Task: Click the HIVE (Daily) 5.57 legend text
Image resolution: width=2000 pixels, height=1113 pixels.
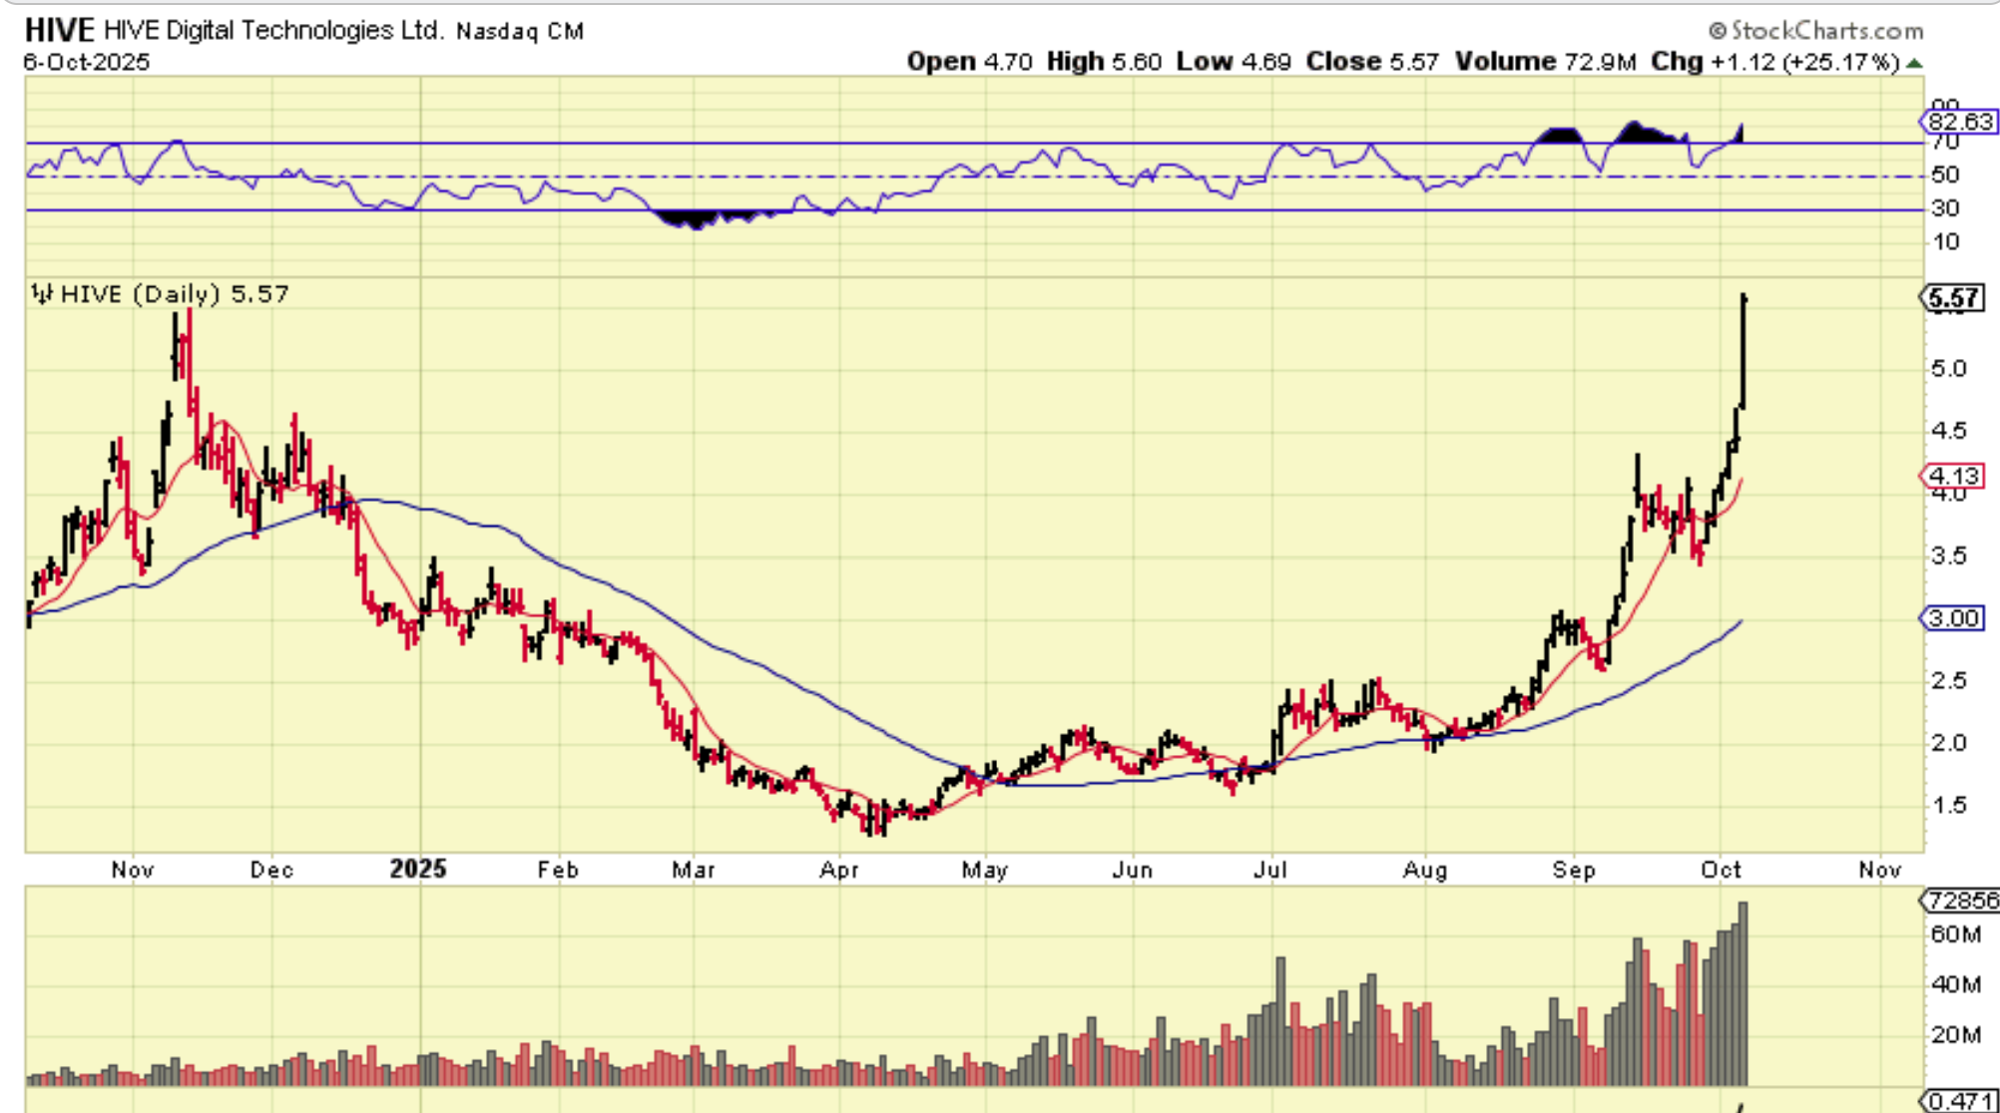Action: 175,294
